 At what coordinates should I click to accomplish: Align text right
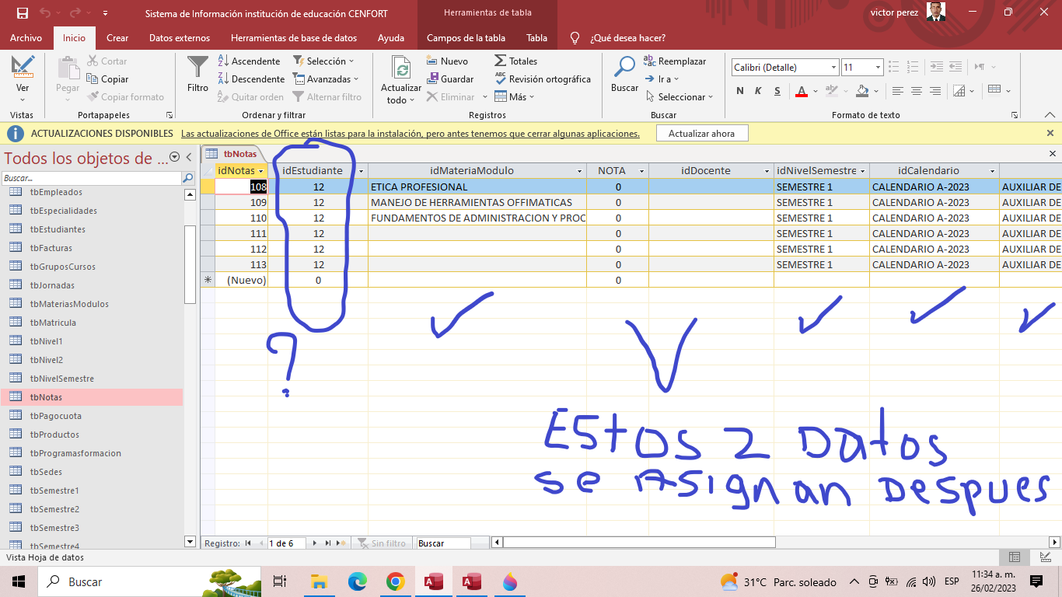(936, 91)
